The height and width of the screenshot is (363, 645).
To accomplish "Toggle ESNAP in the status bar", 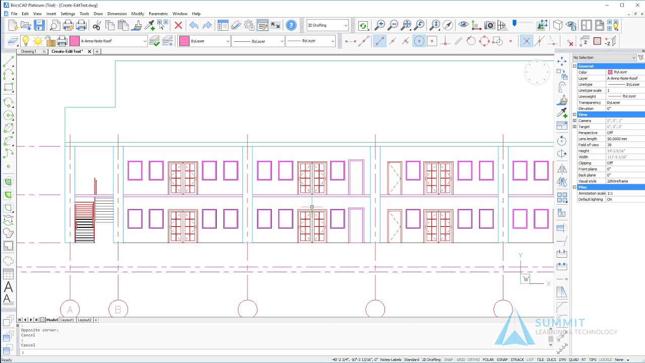I will (502, 359).
